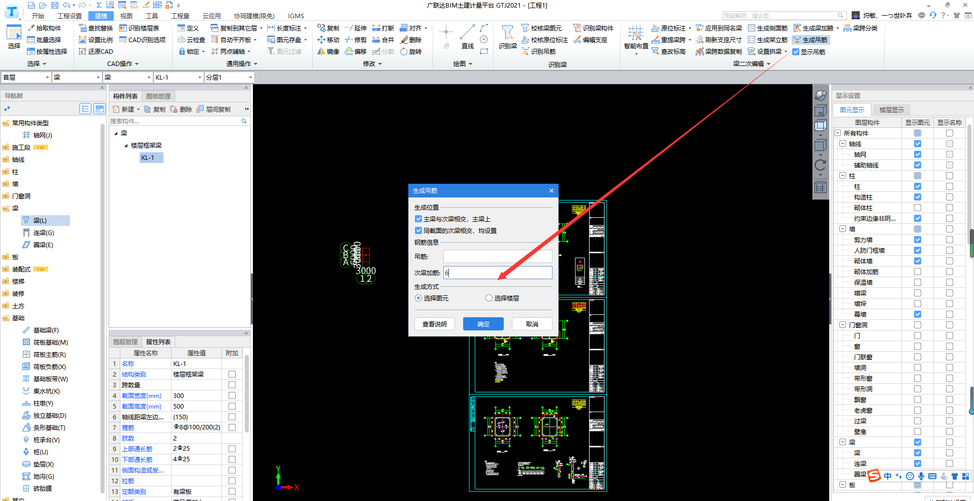Enable 显示图元 checkbox for 砌体柱
The width and height of the screenshot is (974, 501).
[917, 208]
